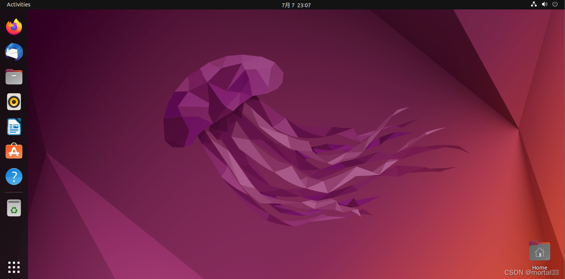Click the volume speaker icon
The image size is (565, 279).
pyautogui.click(x=544, y=4)
